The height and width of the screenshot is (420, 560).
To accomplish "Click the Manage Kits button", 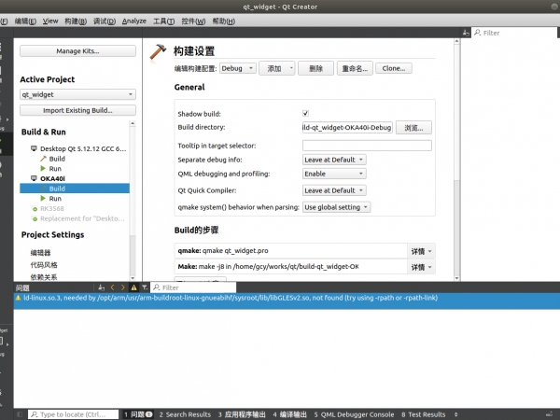I will pos(77,51).
